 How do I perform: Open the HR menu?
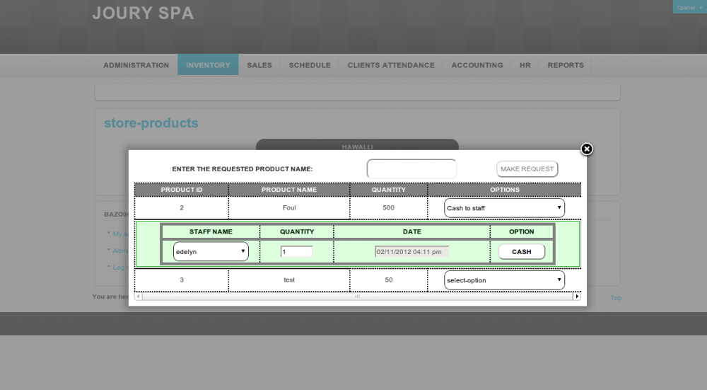[525, 65]
